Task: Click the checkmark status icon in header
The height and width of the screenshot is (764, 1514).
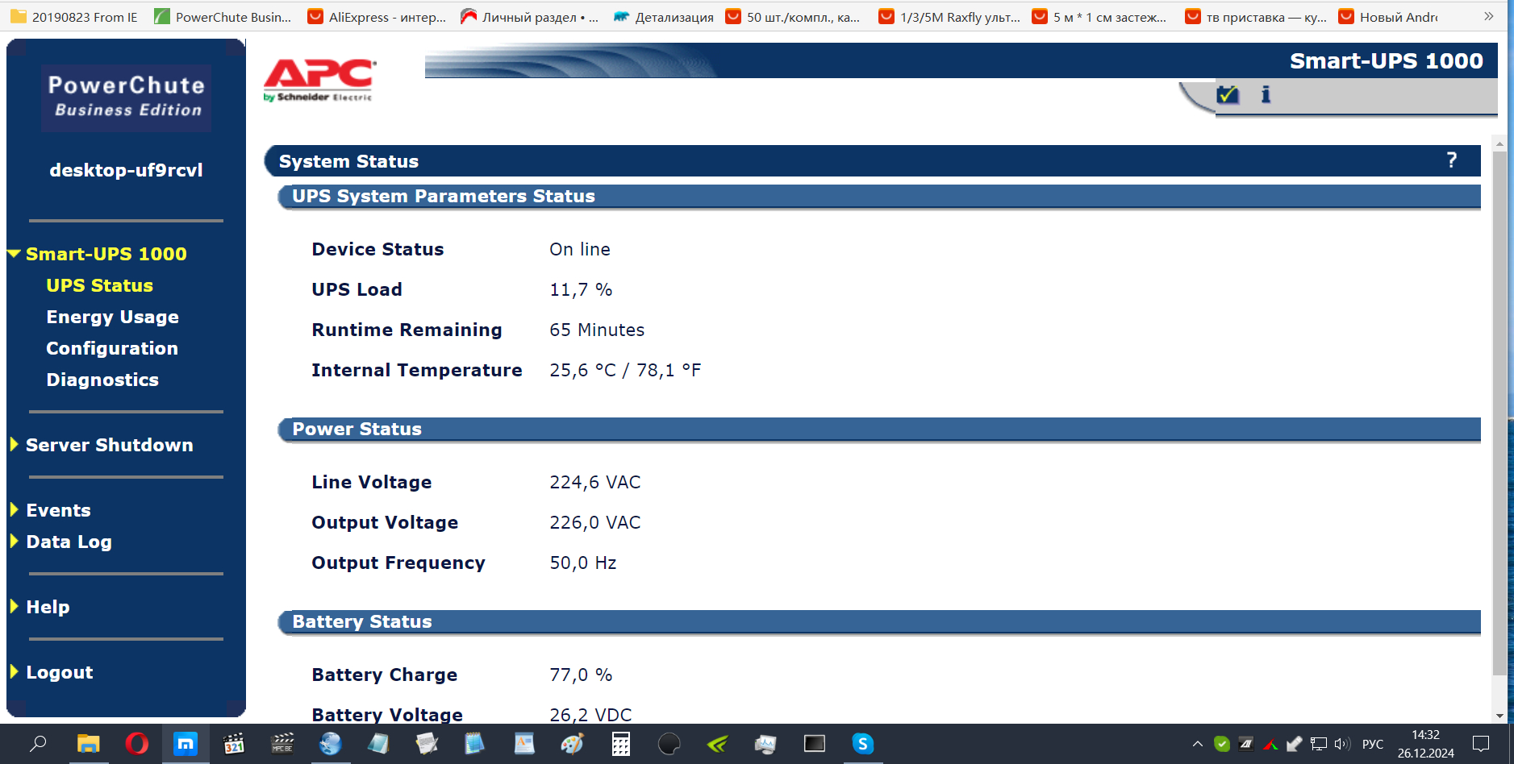Action: tap(1228, 94)
